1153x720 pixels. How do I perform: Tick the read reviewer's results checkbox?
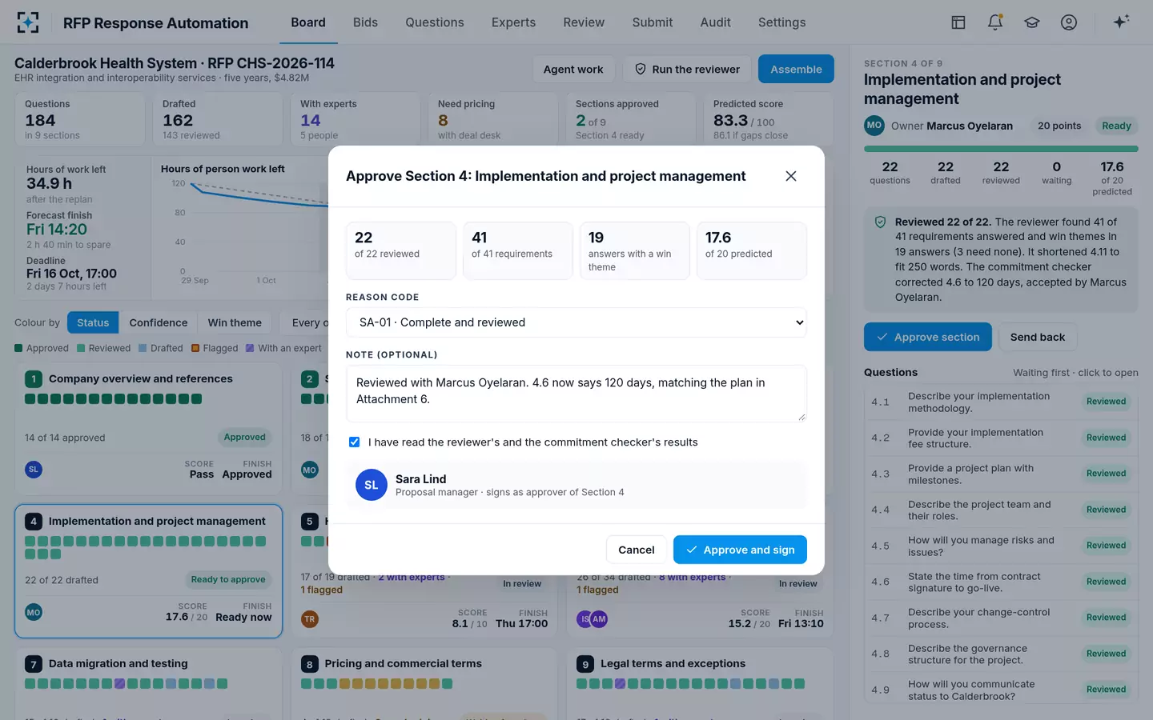(354, 442)
